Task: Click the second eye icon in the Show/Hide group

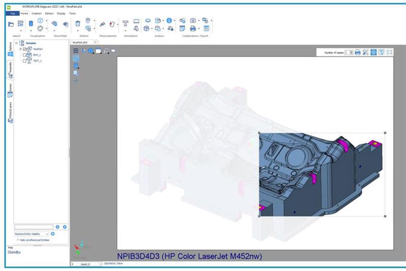Action: point(66,24)
